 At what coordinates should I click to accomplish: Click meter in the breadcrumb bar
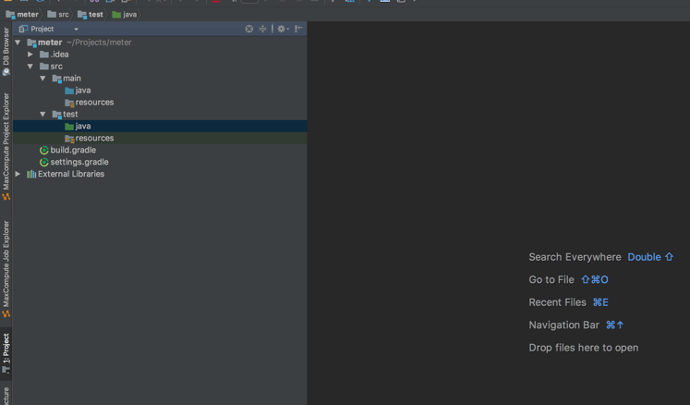tap(27, 15)
